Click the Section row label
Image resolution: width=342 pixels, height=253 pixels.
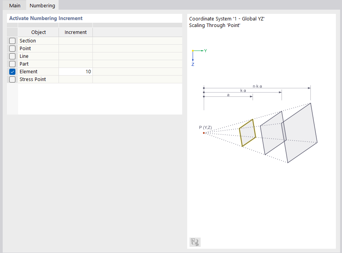pos(28,41)
